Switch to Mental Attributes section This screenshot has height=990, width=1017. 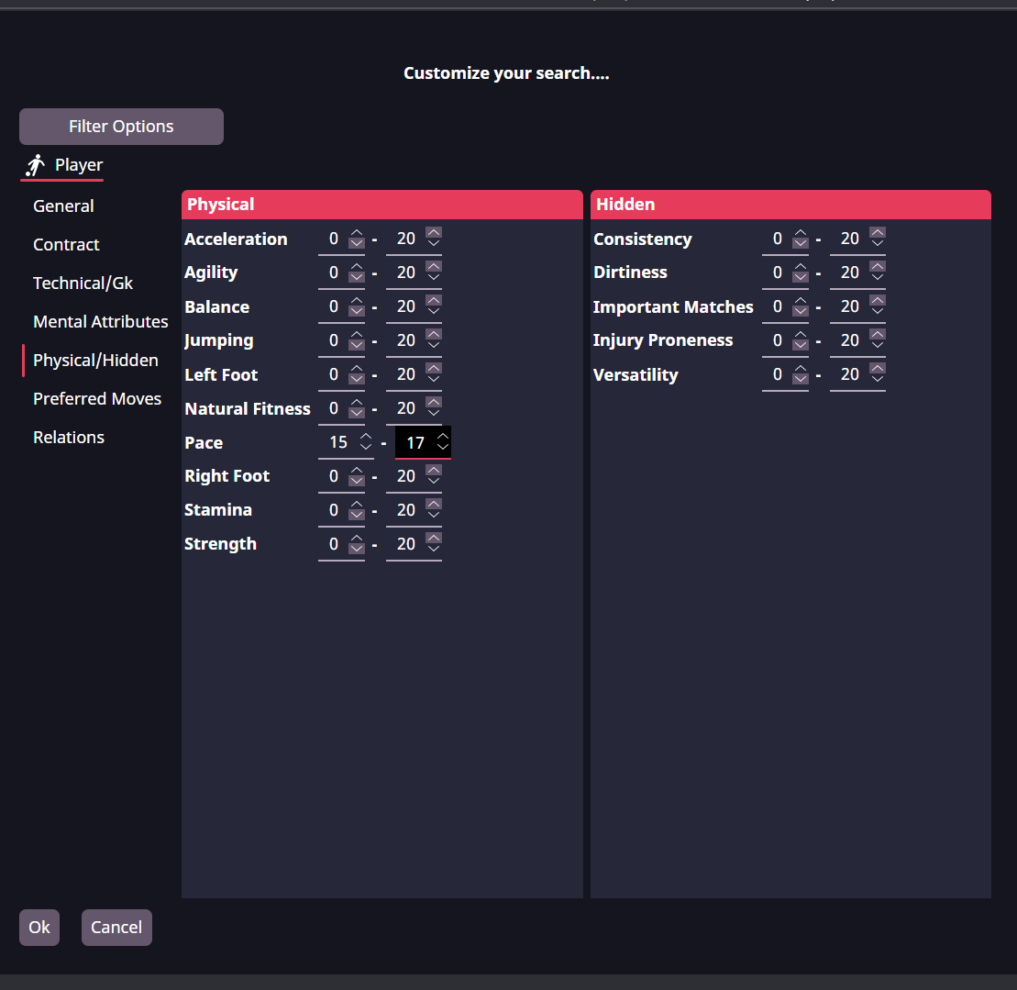tap(101, 322)
